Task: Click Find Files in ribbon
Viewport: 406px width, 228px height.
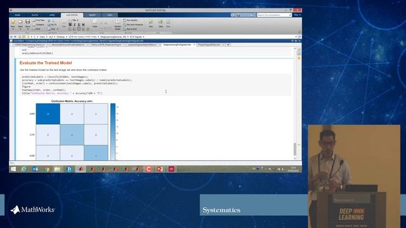Action: tap(39, 20)
